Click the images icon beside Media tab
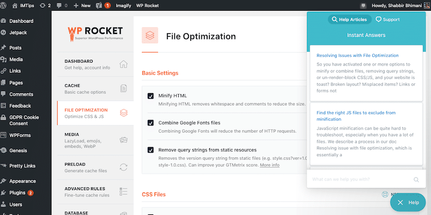Screen dimensions: 431x215 click(x=123, y=140)
